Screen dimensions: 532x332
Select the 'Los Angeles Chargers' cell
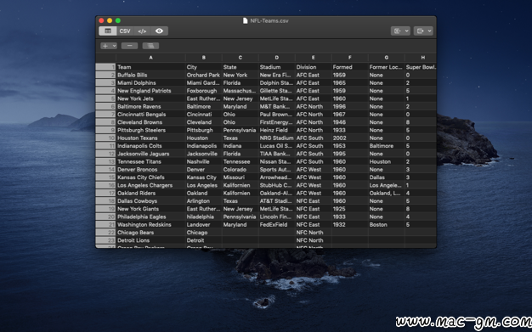tap(150, 185)
